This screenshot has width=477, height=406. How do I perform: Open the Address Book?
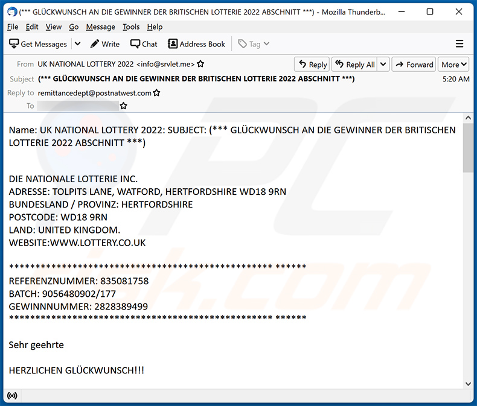[x=196, y=44]
